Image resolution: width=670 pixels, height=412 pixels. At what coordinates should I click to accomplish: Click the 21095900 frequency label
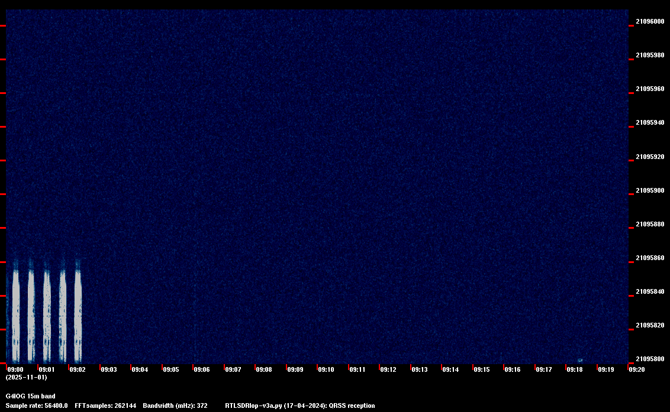[650, 190]
